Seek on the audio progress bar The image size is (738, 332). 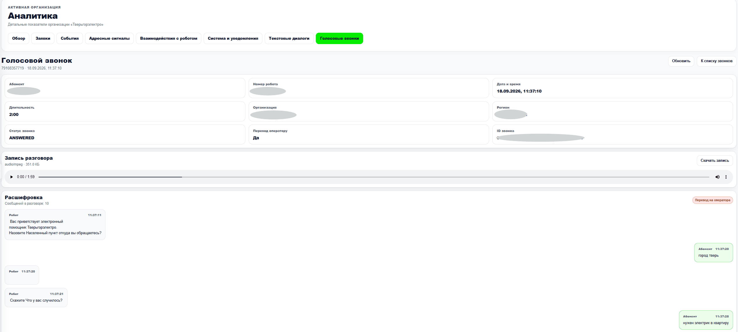pyautogui.click(x=374, y=177)
